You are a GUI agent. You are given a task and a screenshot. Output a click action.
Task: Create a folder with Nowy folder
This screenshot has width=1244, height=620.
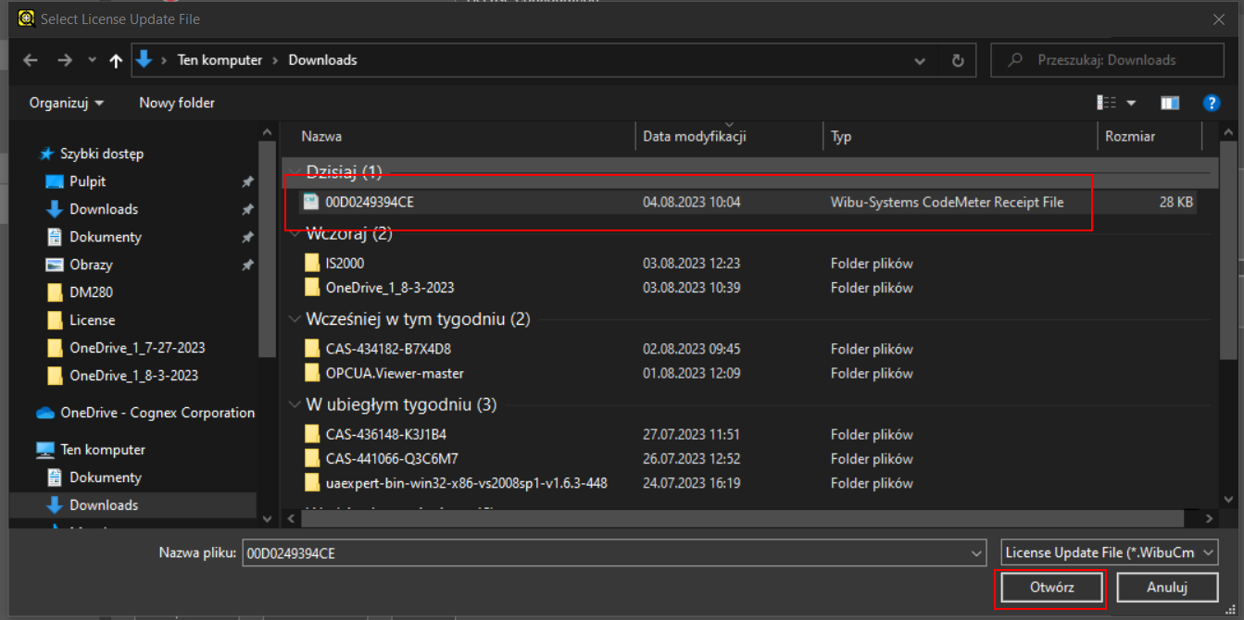tap(176, 103)
